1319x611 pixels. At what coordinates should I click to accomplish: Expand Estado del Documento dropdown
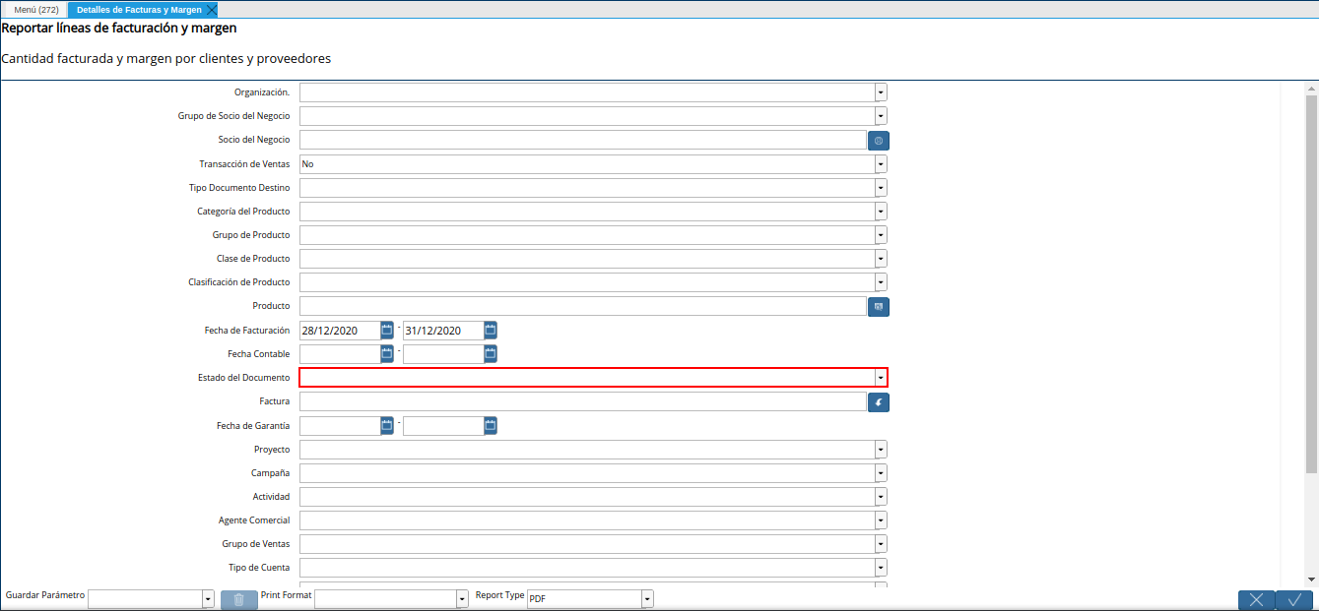coord(881,378)
